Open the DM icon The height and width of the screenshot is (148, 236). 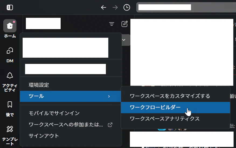[x=10, y=51]
